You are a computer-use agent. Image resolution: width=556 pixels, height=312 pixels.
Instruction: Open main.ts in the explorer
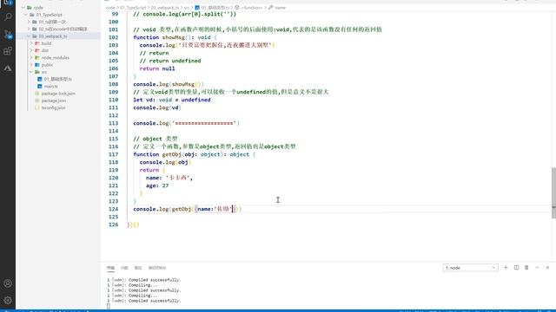50,87
